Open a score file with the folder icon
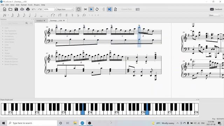The height and width of the screenshot is (126, 224). [x=10, y=9]
